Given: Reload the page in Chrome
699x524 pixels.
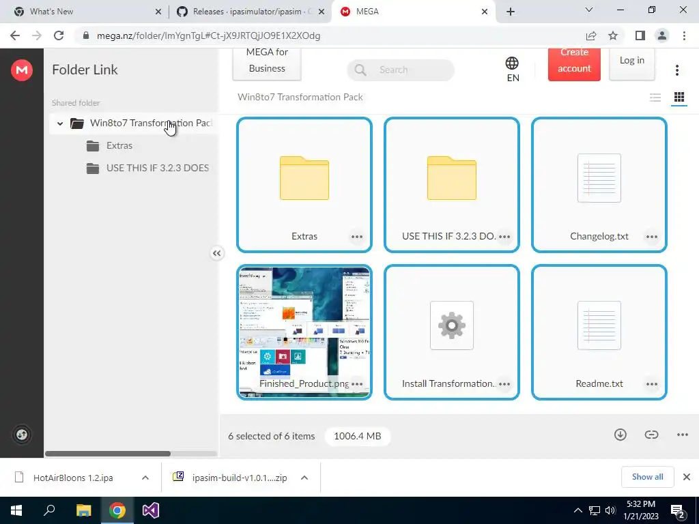Looking at the screenshot, I should 59,35.
